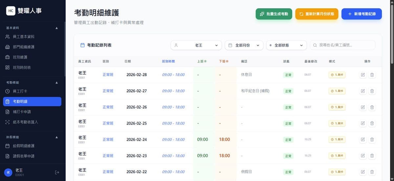Screen dimensions: 394x181
Task: Open 給假明細維護 page
Action: (32, 146)
